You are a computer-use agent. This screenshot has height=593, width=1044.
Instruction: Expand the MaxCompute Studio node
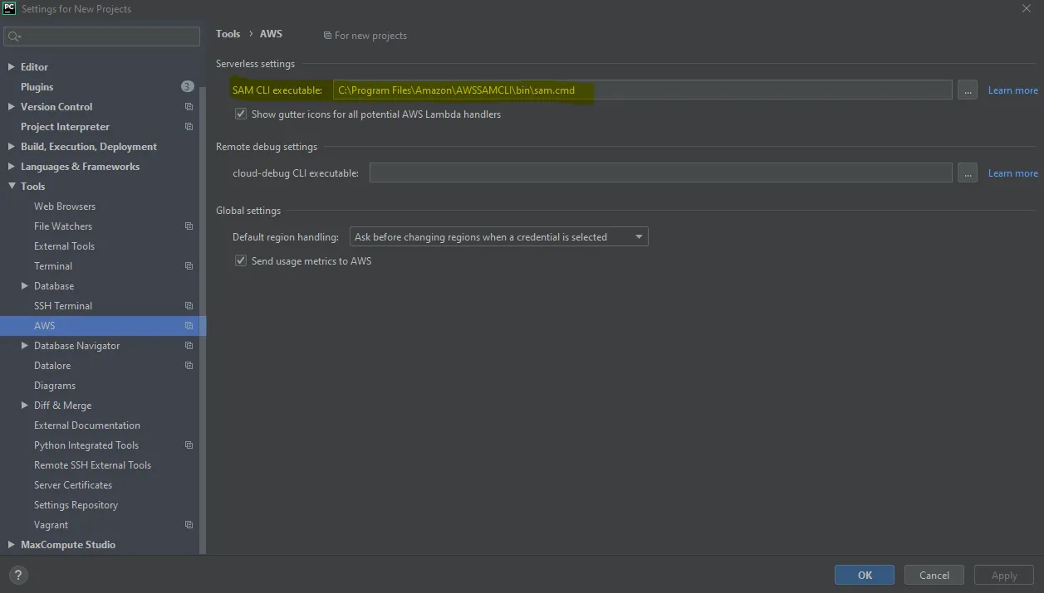click(x=11, y=545)
